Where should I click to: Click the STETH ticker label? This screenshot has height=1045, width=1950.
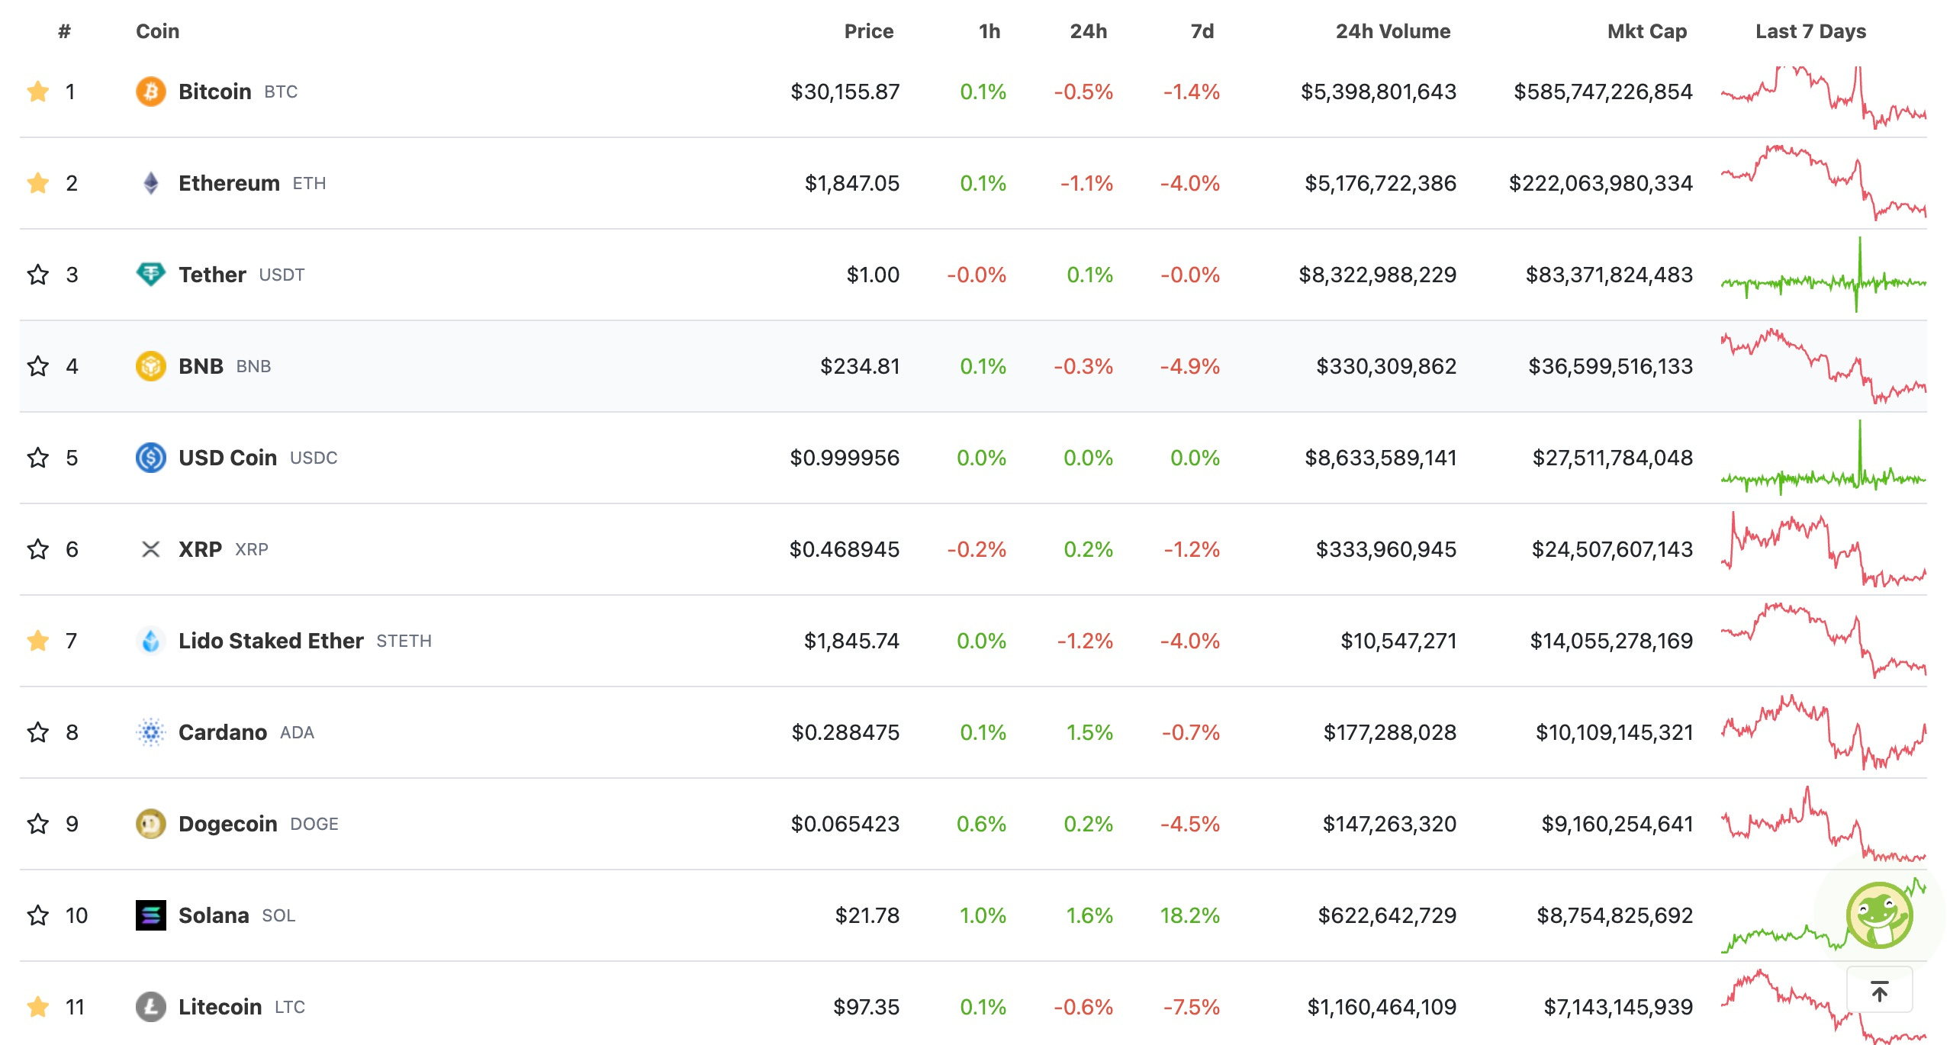404,641
